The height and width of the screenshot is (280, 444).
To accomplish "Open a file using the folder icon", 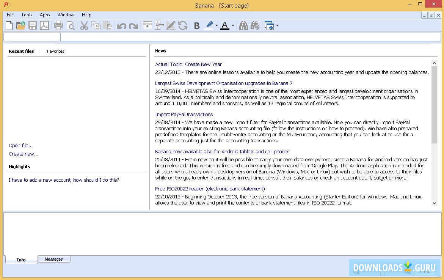I will [21, 25].
